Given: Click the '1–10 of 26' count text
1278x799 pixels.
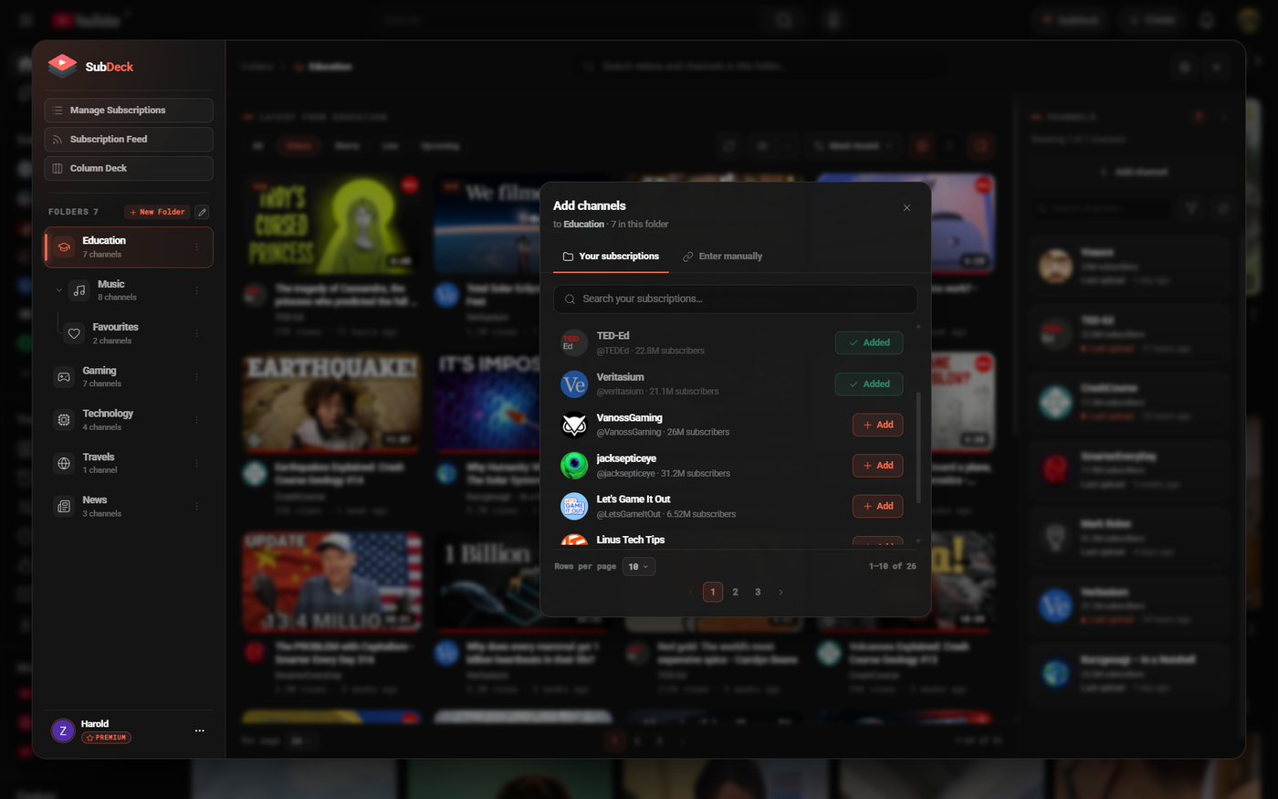Looking at the screenshot, I should click(x=893, y=566).
